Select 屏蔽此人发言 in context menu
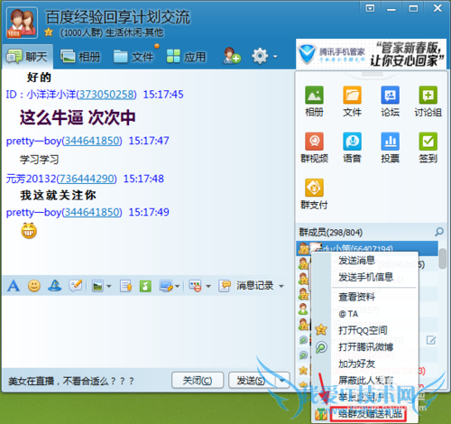 point(365,381)
